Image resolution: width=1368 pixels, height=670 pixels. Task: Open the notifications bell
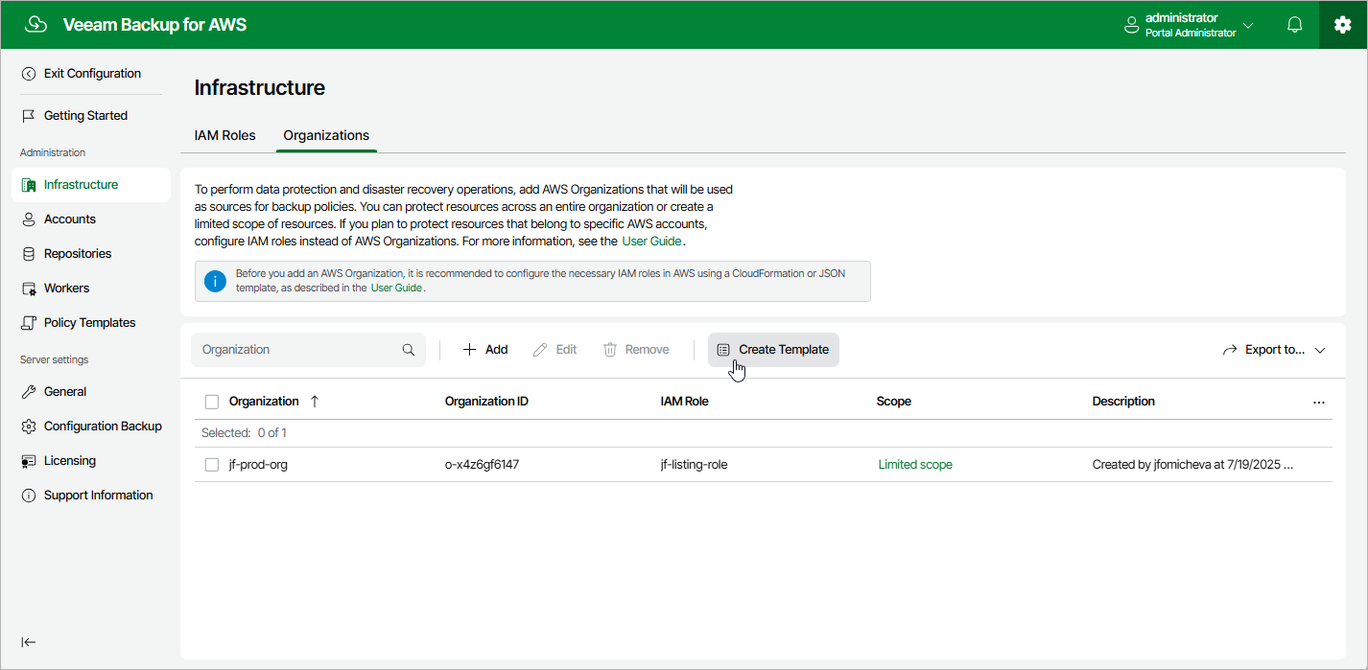point(1295,25)
